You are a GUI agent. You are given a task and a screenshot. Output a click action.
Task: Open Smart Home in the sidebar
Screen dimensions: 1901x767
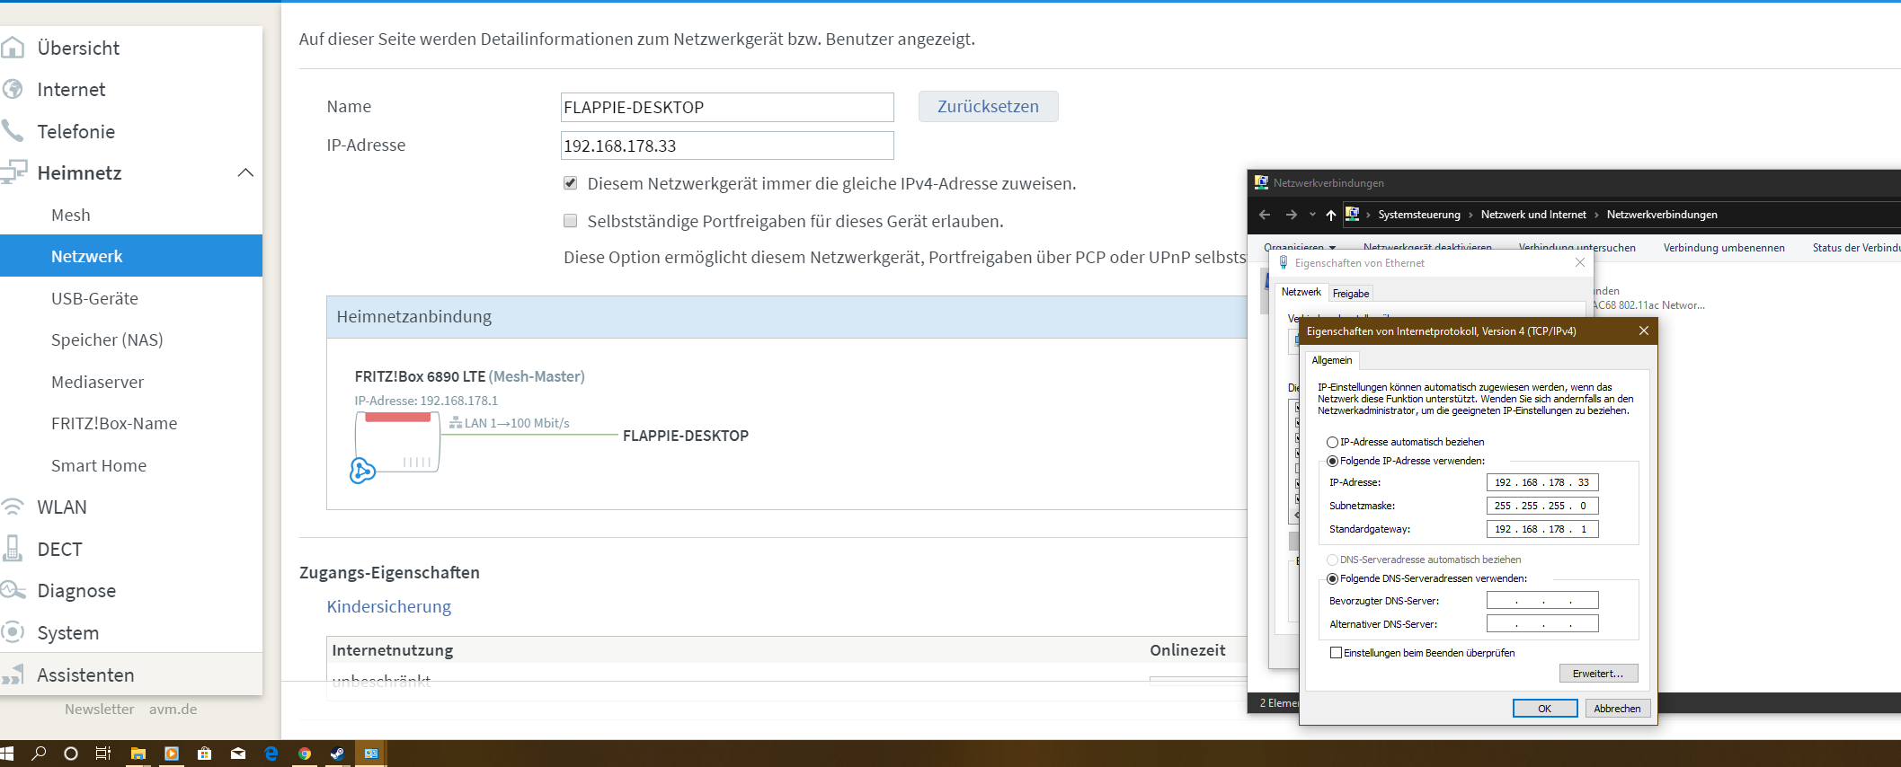pyautogui.click(x=99, y=465)
